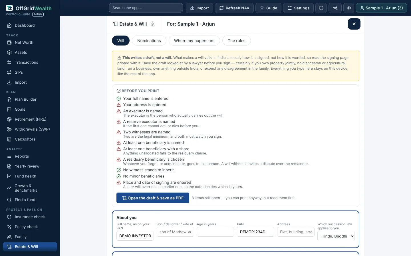Open Growth & Benchmarks in sidebar

coord(30,188)
